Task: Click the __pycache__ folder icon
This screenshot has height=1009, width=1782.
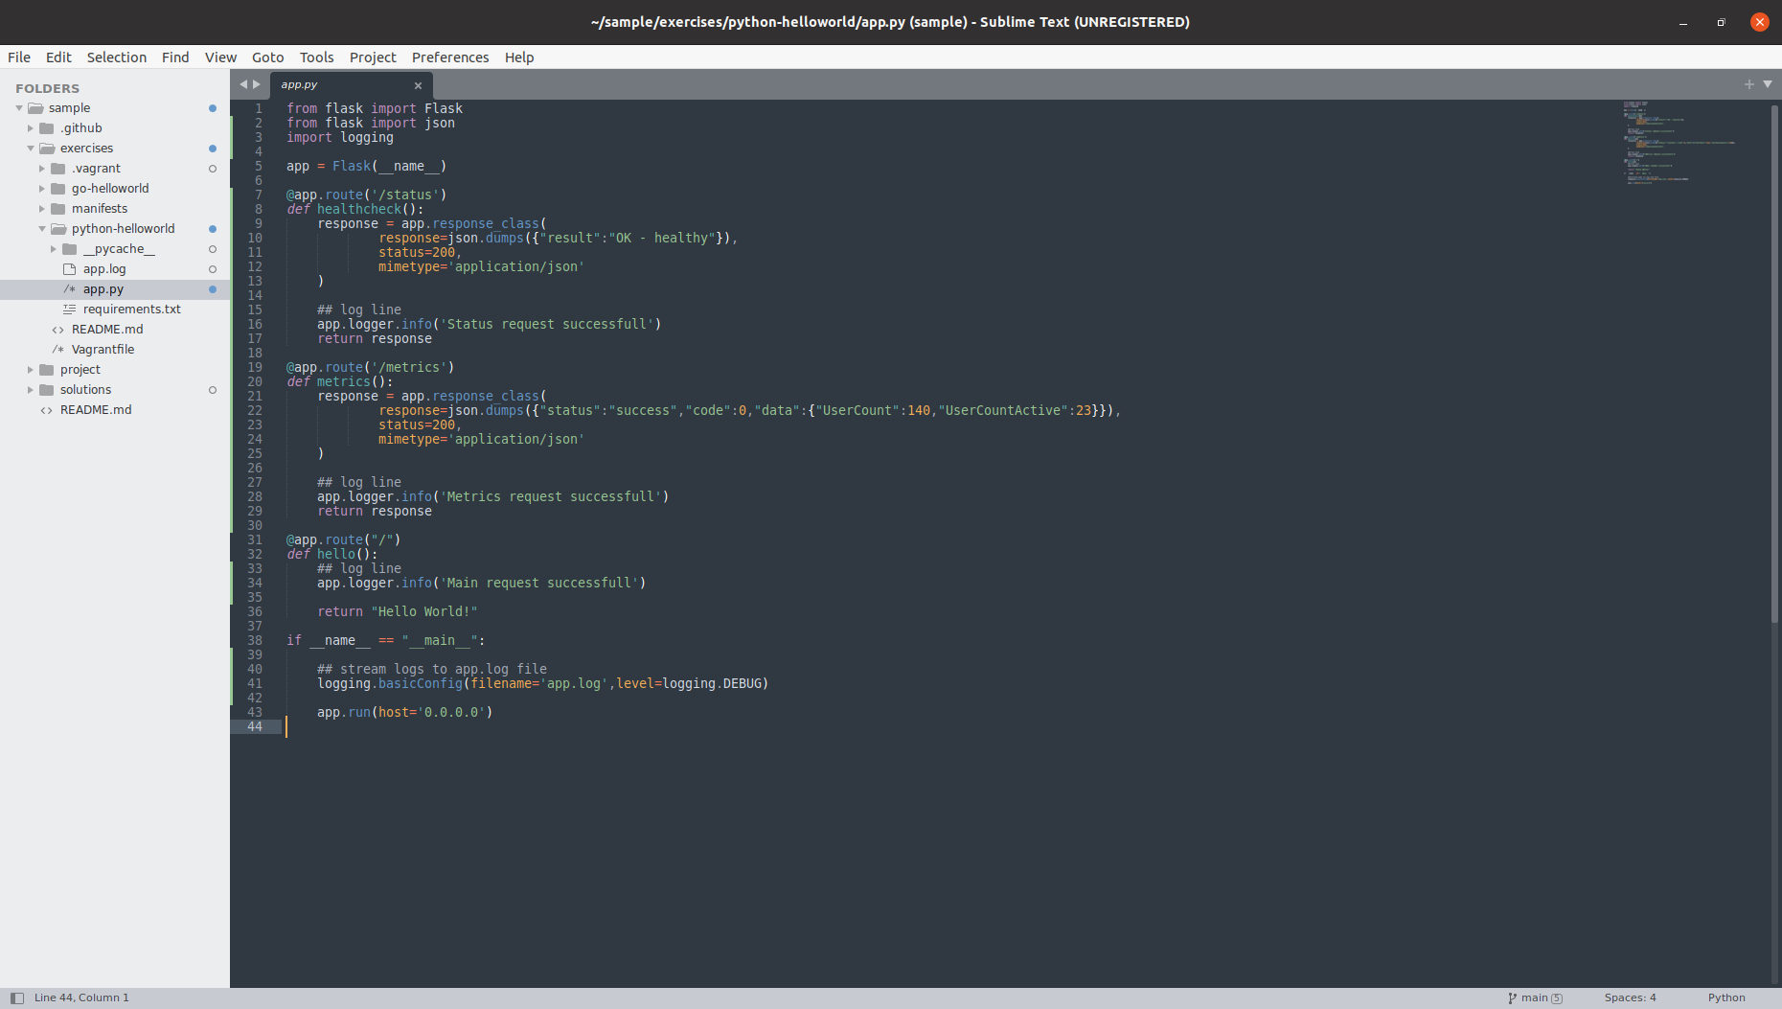Action: 69,248
